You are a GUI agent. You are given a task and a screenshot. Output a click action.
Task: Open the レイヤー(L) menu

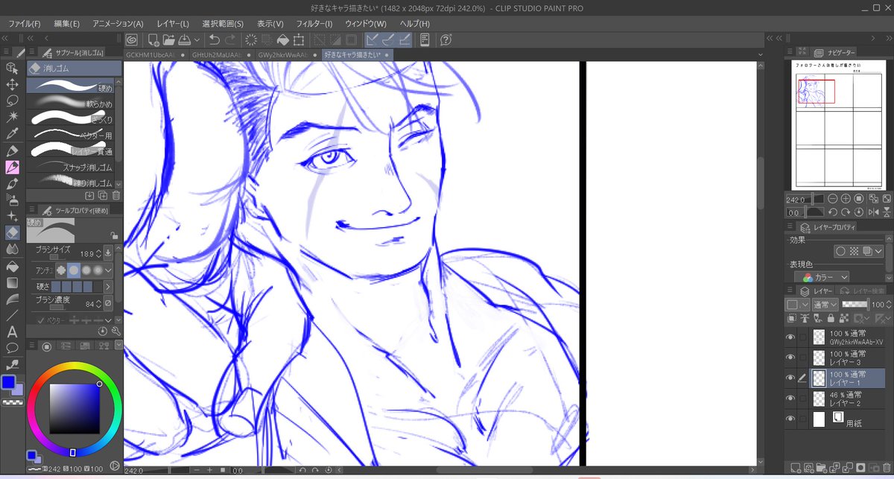click(173, 23)
